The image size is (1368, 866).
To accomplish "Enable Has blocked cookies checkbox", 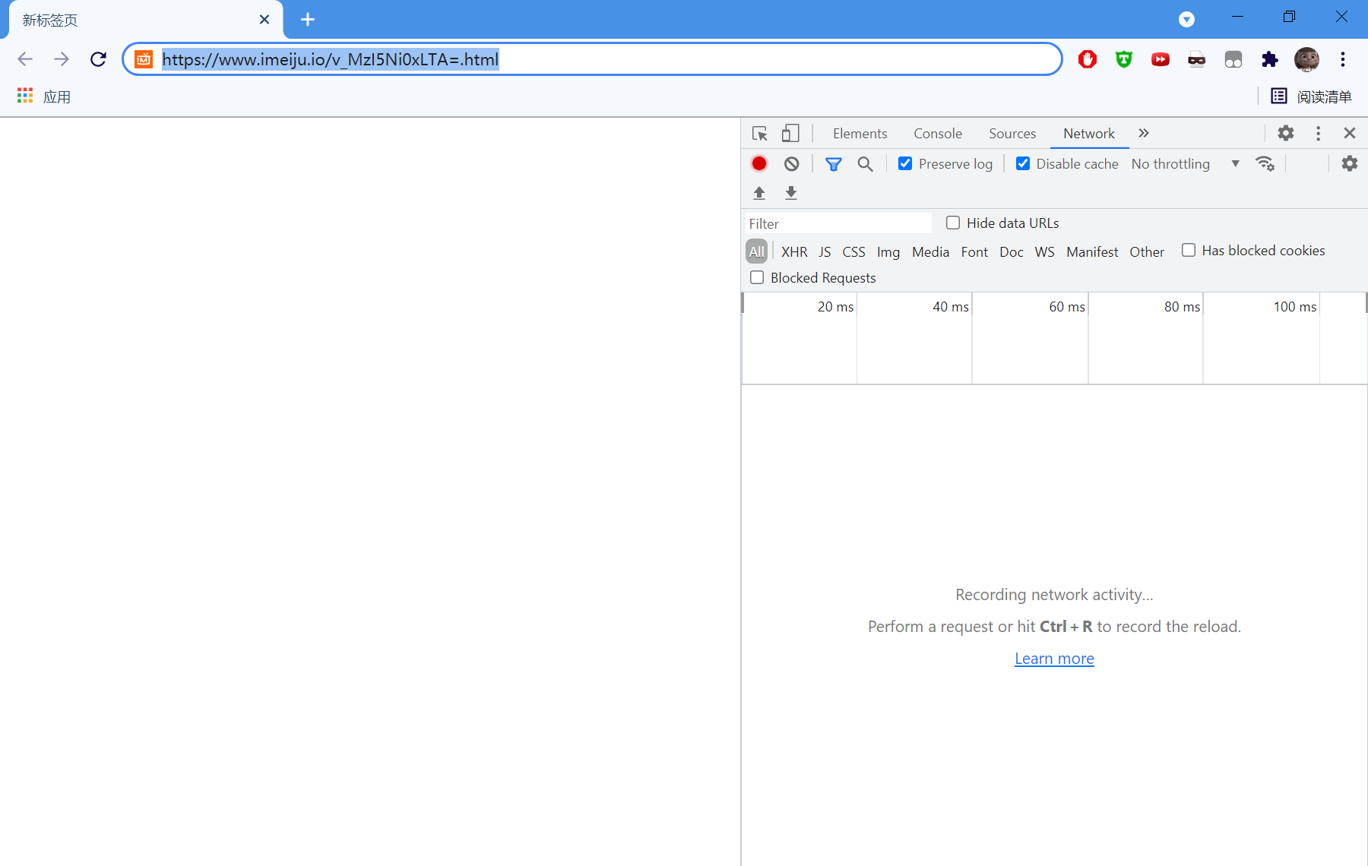I will [x=1189, y=250].
